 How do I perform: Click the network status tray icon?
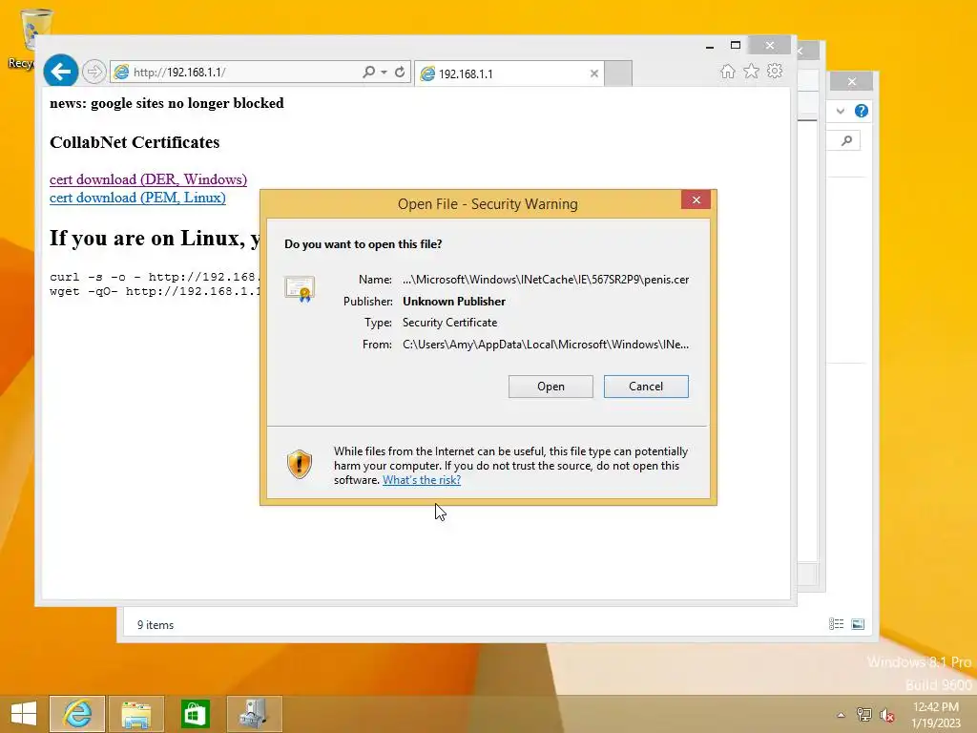(x=863, y=714)
